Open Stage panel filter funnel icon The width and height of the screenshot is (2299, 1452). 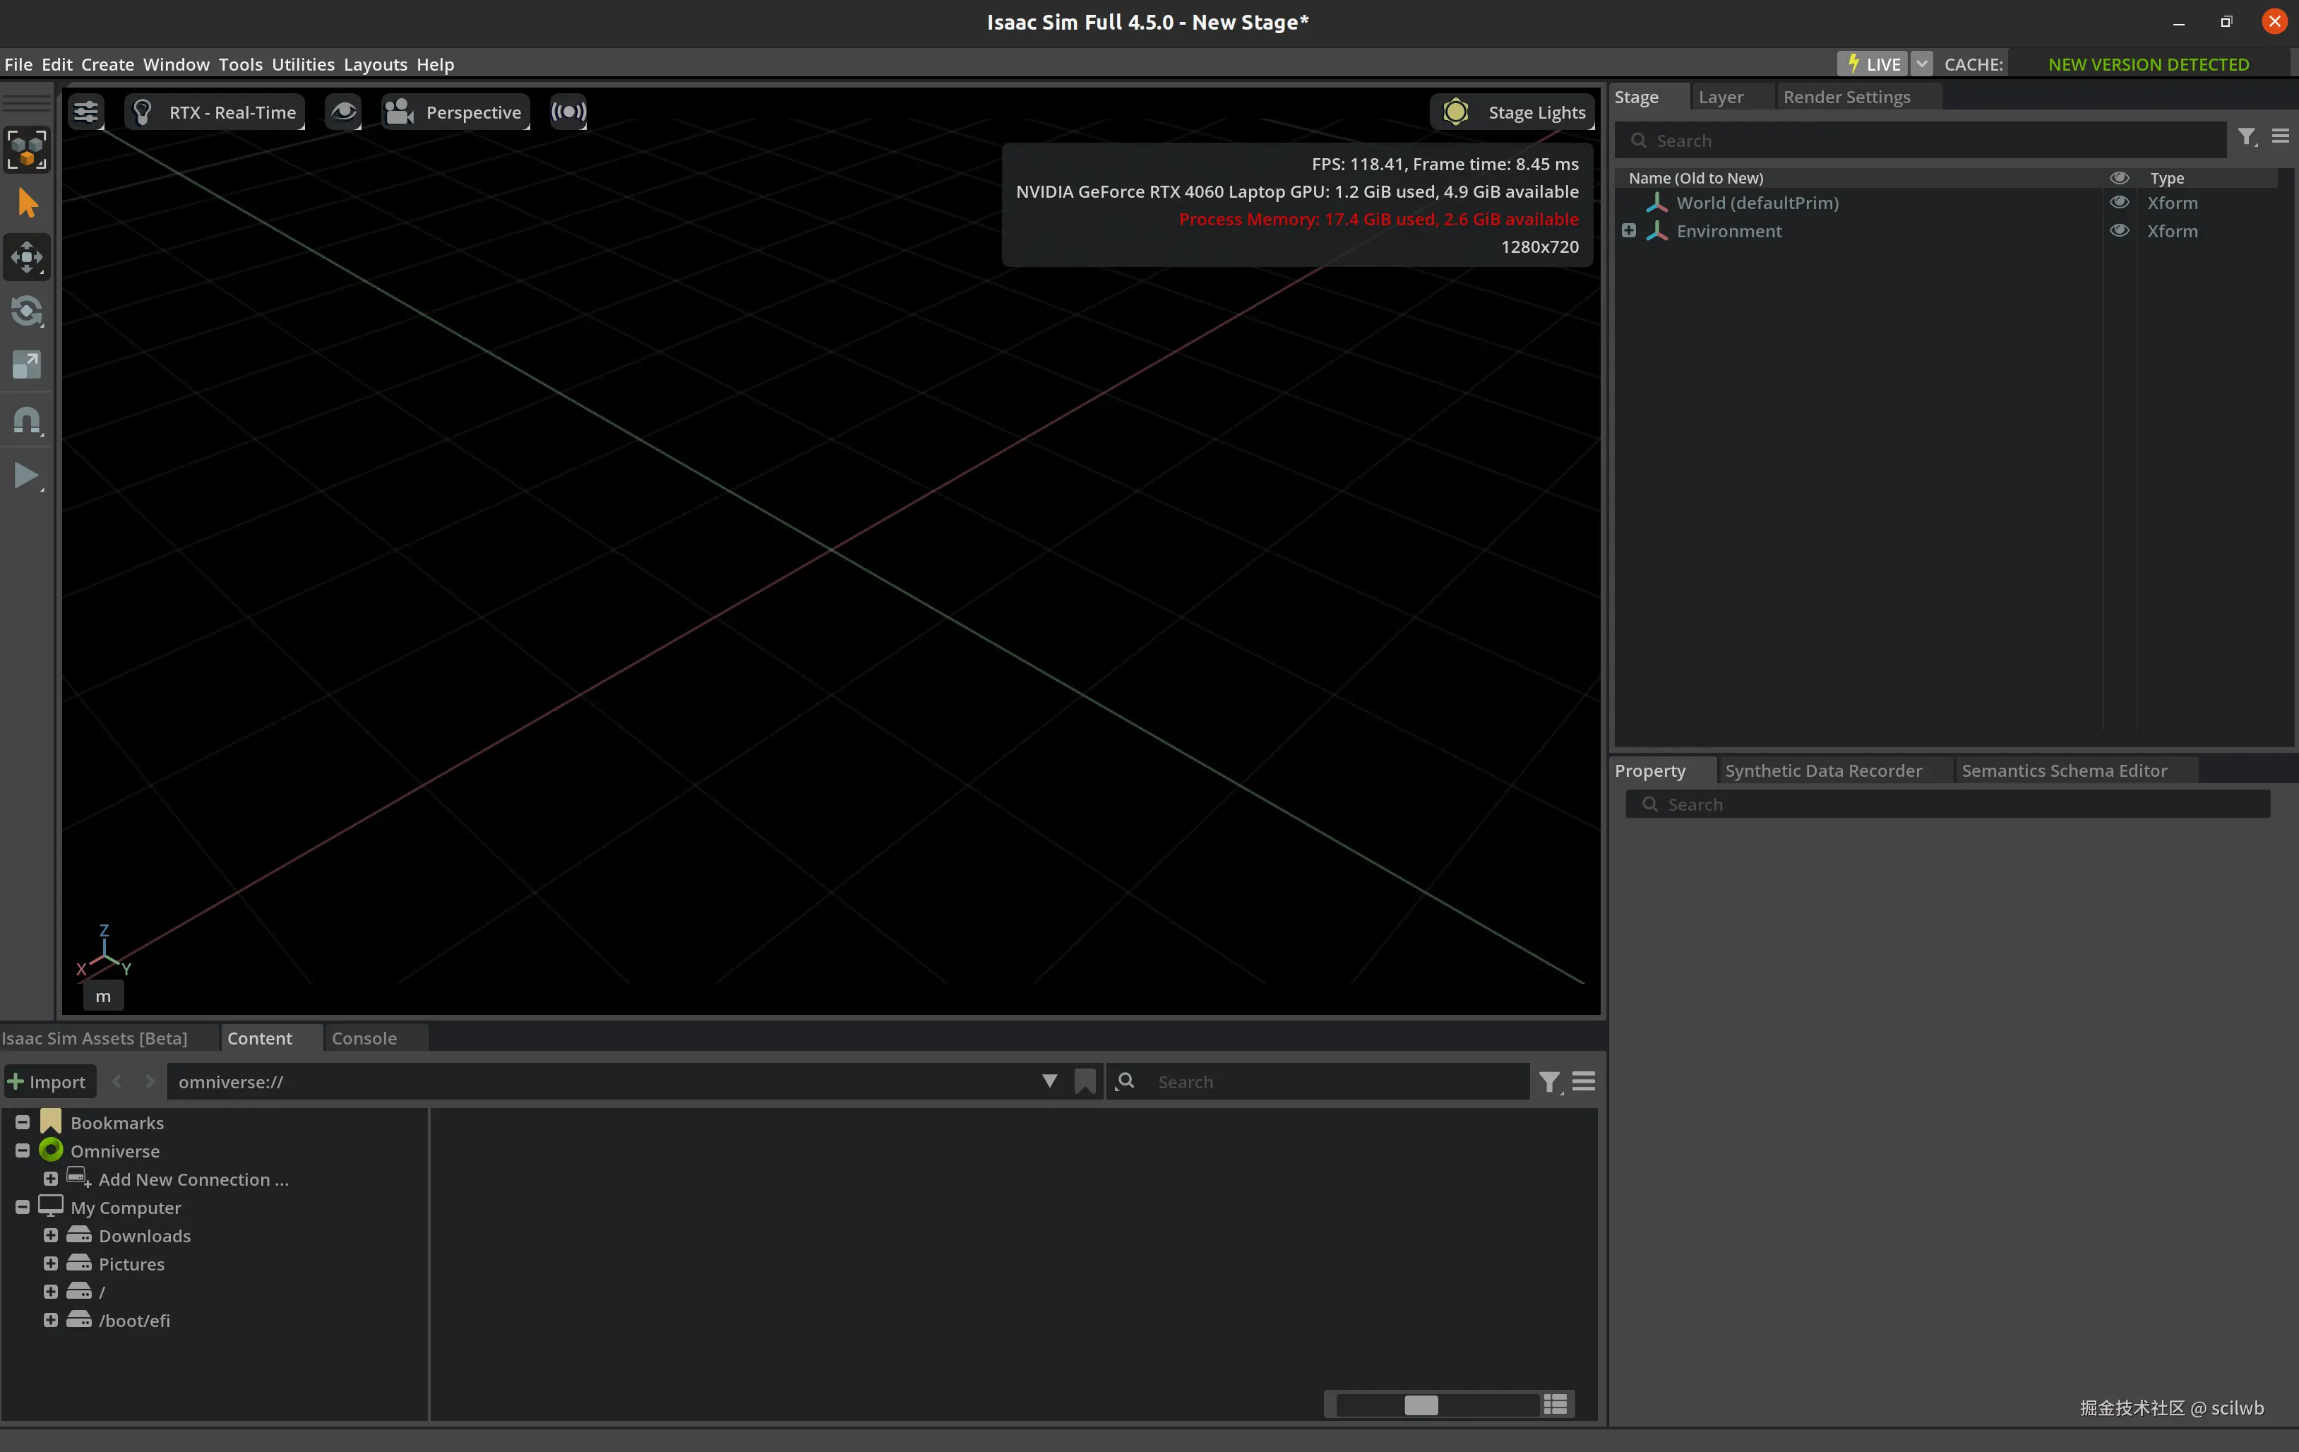pyautogui.click(x=2247, y=138)
